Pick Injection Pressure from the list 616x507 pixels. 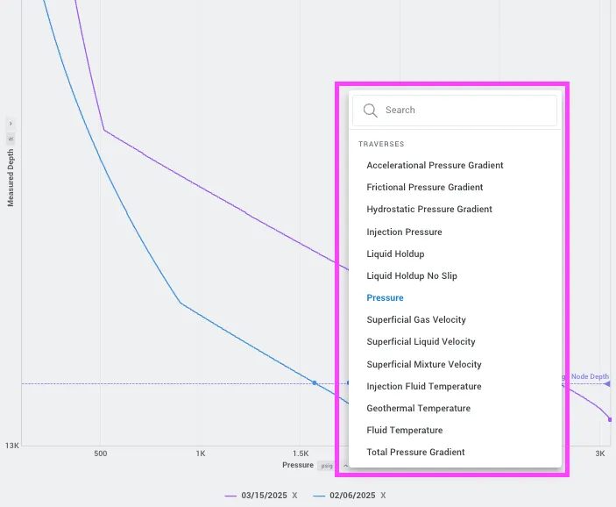pyautogui.click(x=404, y=232)
